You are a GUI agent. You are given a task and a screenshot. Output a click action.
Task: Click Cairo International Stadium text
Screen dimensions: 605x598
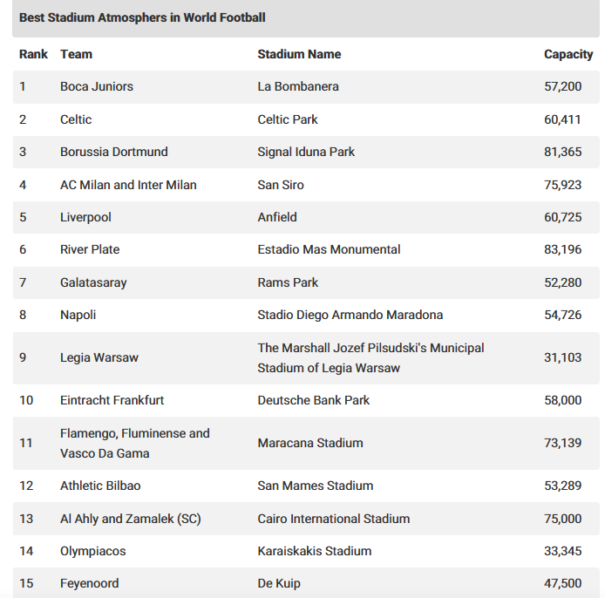(333, 519)
